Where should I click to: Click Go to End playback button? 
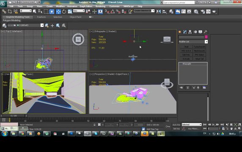click(x=222, y=125)
